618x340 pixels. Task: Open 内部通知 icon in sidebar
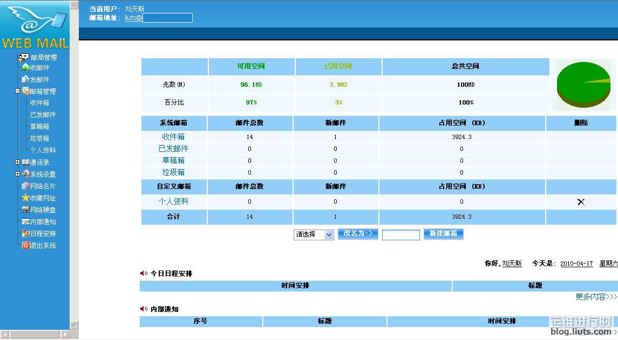(x=25, y=222)
